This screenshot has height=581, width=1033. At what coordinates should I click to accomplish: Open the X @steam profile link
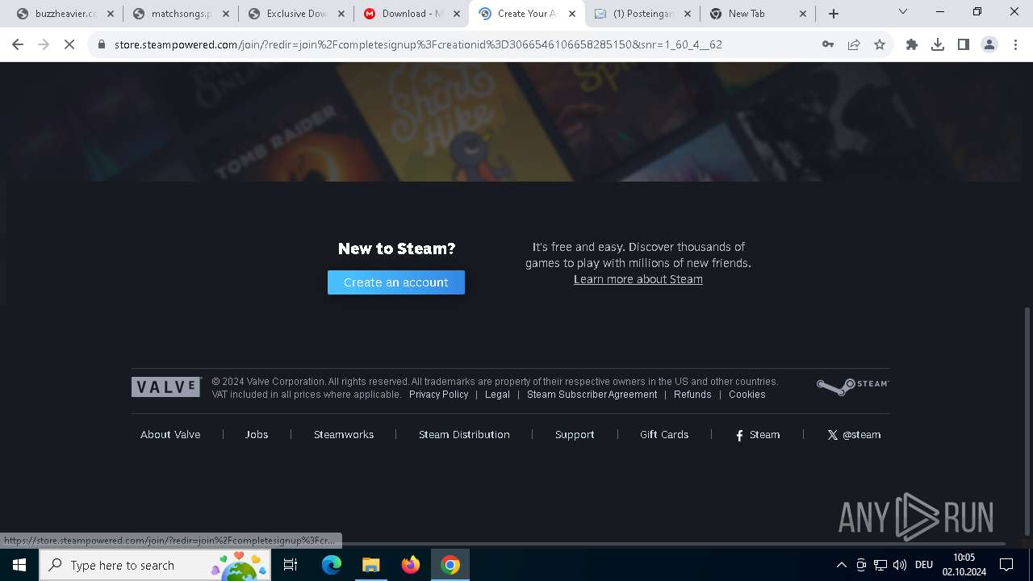click(x=854, y=434)
